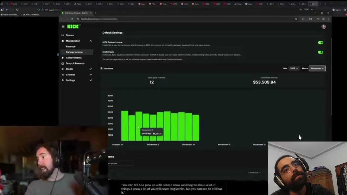Click the Channel icon in sidebar
The height and width of the screenshot is (195, 347).
[63, 74]
